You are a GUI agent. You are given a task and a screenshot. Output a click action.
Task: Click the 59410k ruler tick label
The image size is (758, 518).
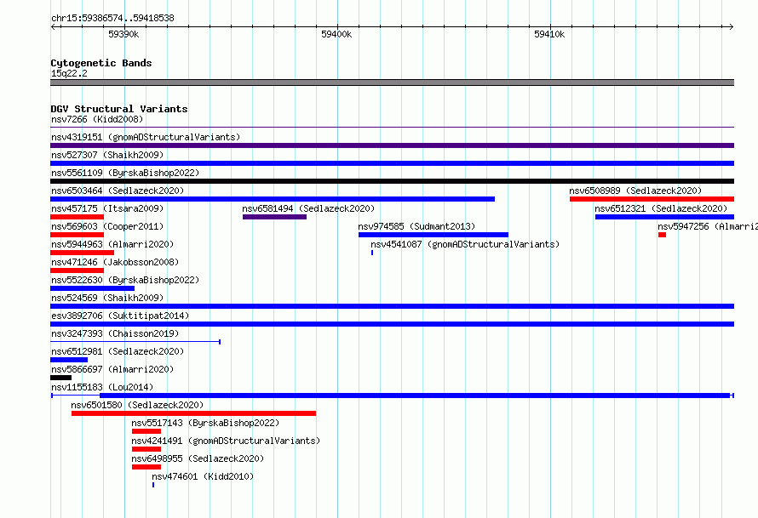pos(549,34)
